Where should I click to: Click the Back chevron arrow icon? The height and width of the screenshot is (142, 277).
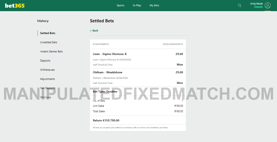click(x=91, y=31)
